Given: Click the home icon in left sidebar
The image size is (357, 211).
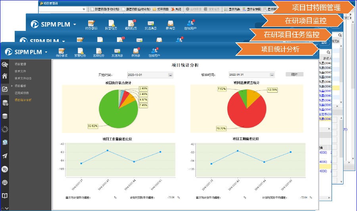Looking at the screenshot, I should [x=5, y=76].
